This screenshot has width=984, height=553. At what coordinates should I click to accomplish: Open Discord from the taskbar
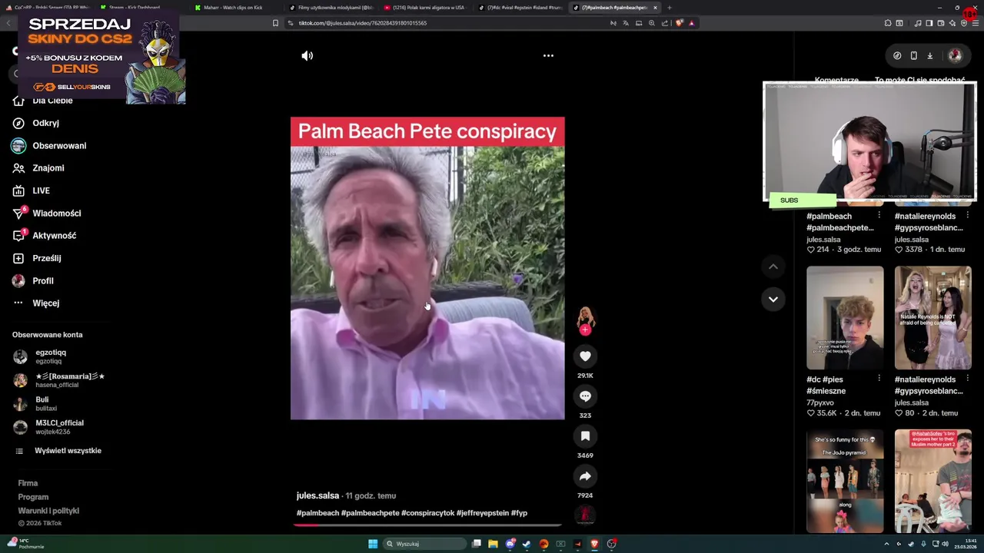pos(510,544)
